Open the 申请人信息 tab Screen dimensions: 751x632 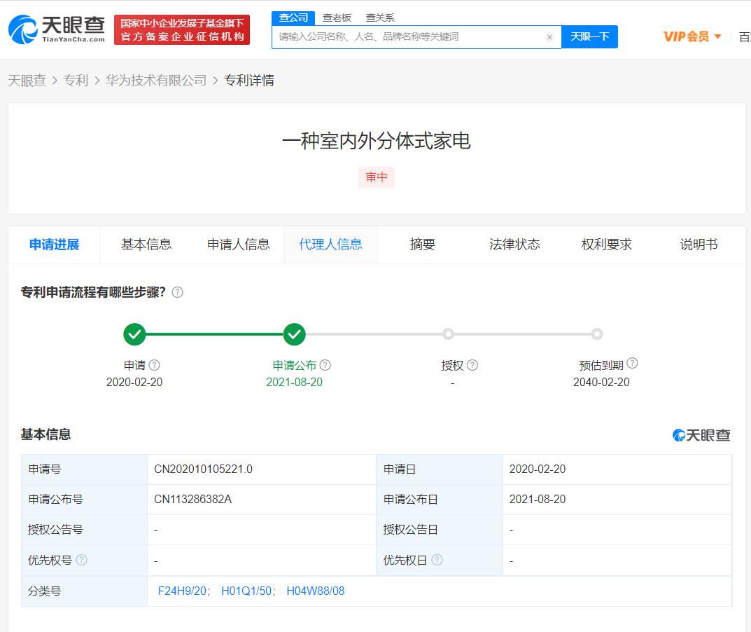(238, 245)
